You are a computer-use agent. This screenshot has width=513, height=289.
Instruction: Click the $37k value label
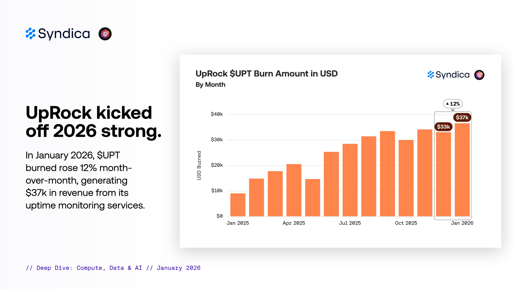pos(462,117)
